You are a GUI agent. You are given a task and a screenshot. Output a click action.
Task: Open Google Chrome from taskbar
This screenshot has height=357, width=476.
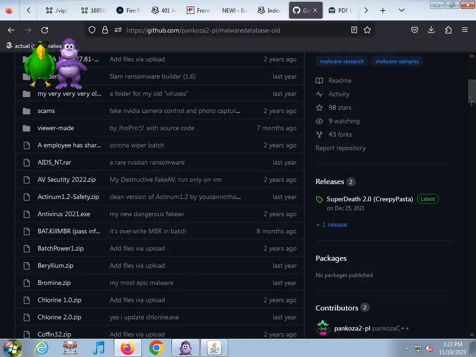point(156,348)
